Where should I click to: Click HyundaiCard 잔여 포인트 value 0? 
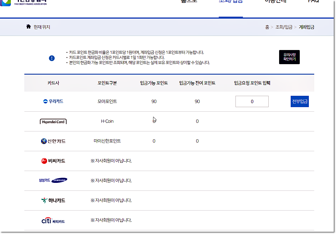[x=197, y=121]
